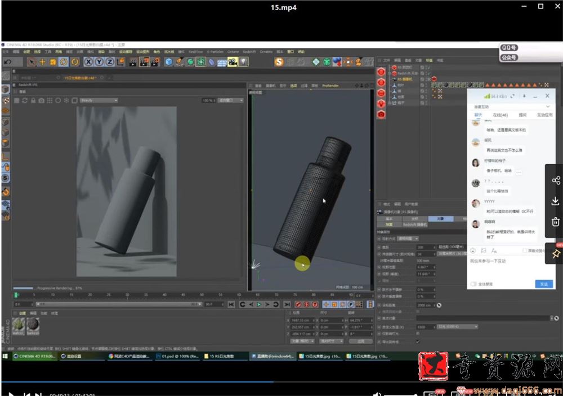Open the white balance preset dropdown
This screenshot has width=563, height=396.
pos(458,327)
